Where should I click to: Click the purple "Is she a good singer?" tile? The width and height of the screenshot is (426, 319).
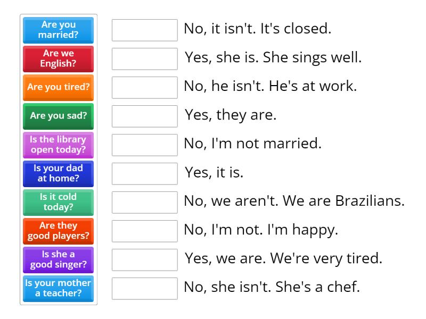[58, 260]
